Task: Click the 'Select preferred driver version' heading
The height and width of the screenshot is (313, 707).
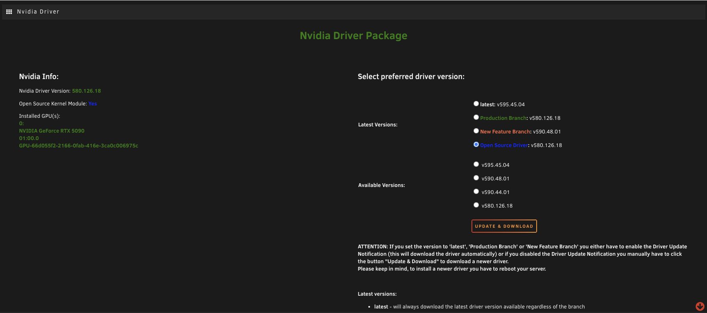Action: 411,77
